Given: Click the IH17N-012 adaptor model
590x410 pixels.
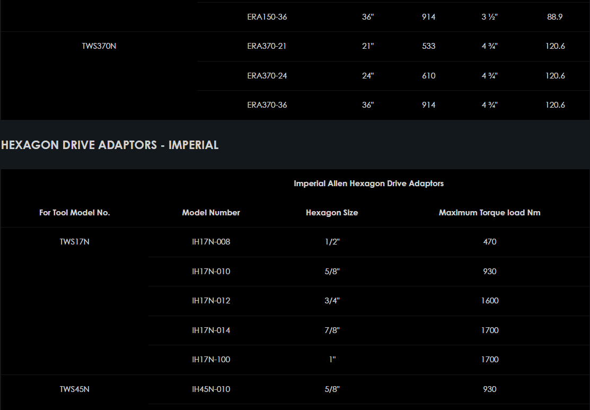Looking at the screenshot, I should [x=211, y=301].
